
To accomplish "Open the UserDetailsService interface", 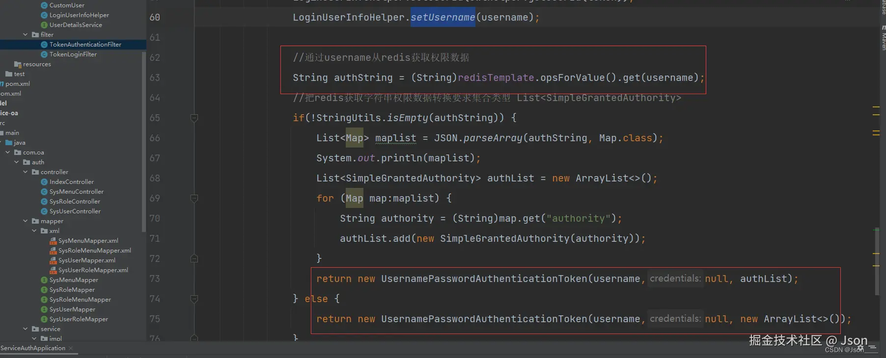I will 76,25.
